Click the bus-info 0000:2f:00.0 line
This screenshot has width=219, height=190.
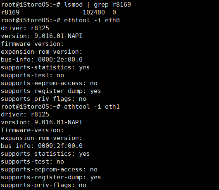click(42, 146)
